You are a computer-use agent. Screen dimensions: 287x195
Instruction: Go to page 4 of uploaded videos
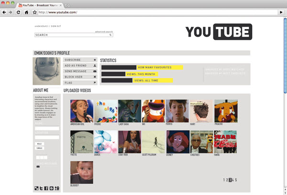(233, 180)
